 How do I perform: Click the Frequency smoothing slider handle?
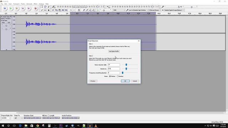[123, 73]
